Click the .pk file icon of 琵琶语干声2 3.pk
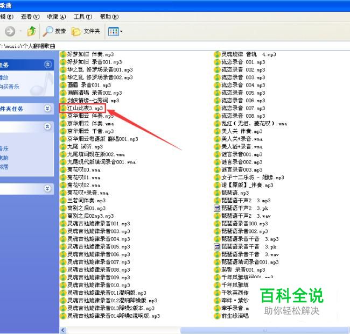 218,208
